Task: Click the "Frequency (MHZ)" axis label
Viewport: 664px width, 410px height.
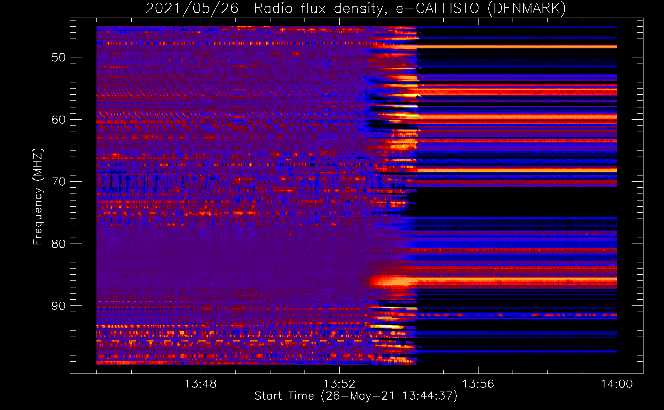Action: point(38,197)
